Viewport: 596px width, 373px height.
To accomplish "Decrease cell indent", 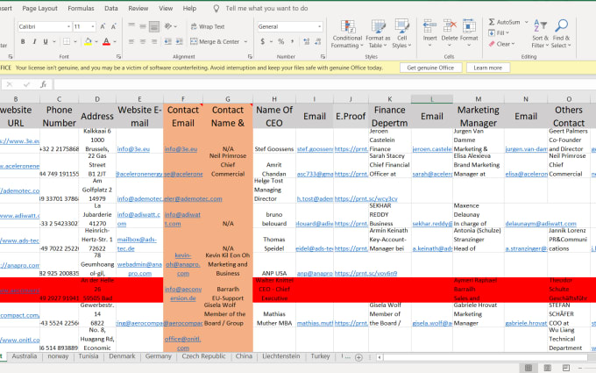I will tap(167, 41).
